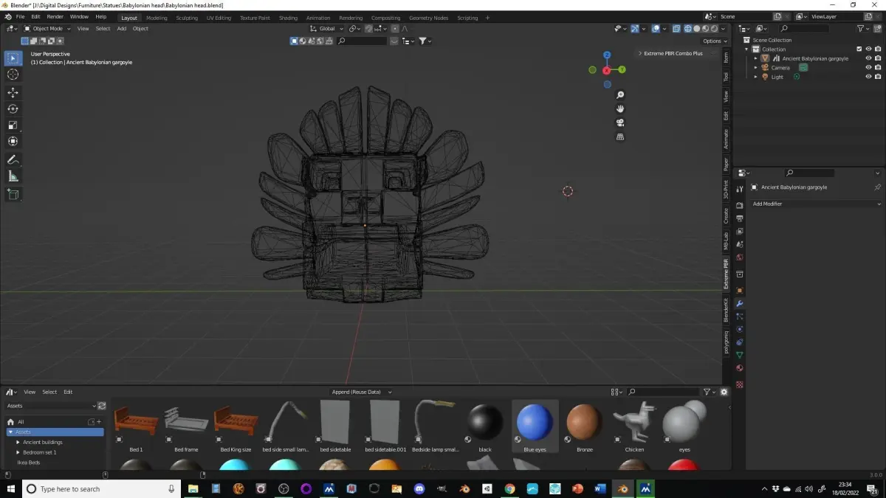Open Output properties tab
Image resolution: width=886 pixels, height=498 pixels.
coord(739,218)
